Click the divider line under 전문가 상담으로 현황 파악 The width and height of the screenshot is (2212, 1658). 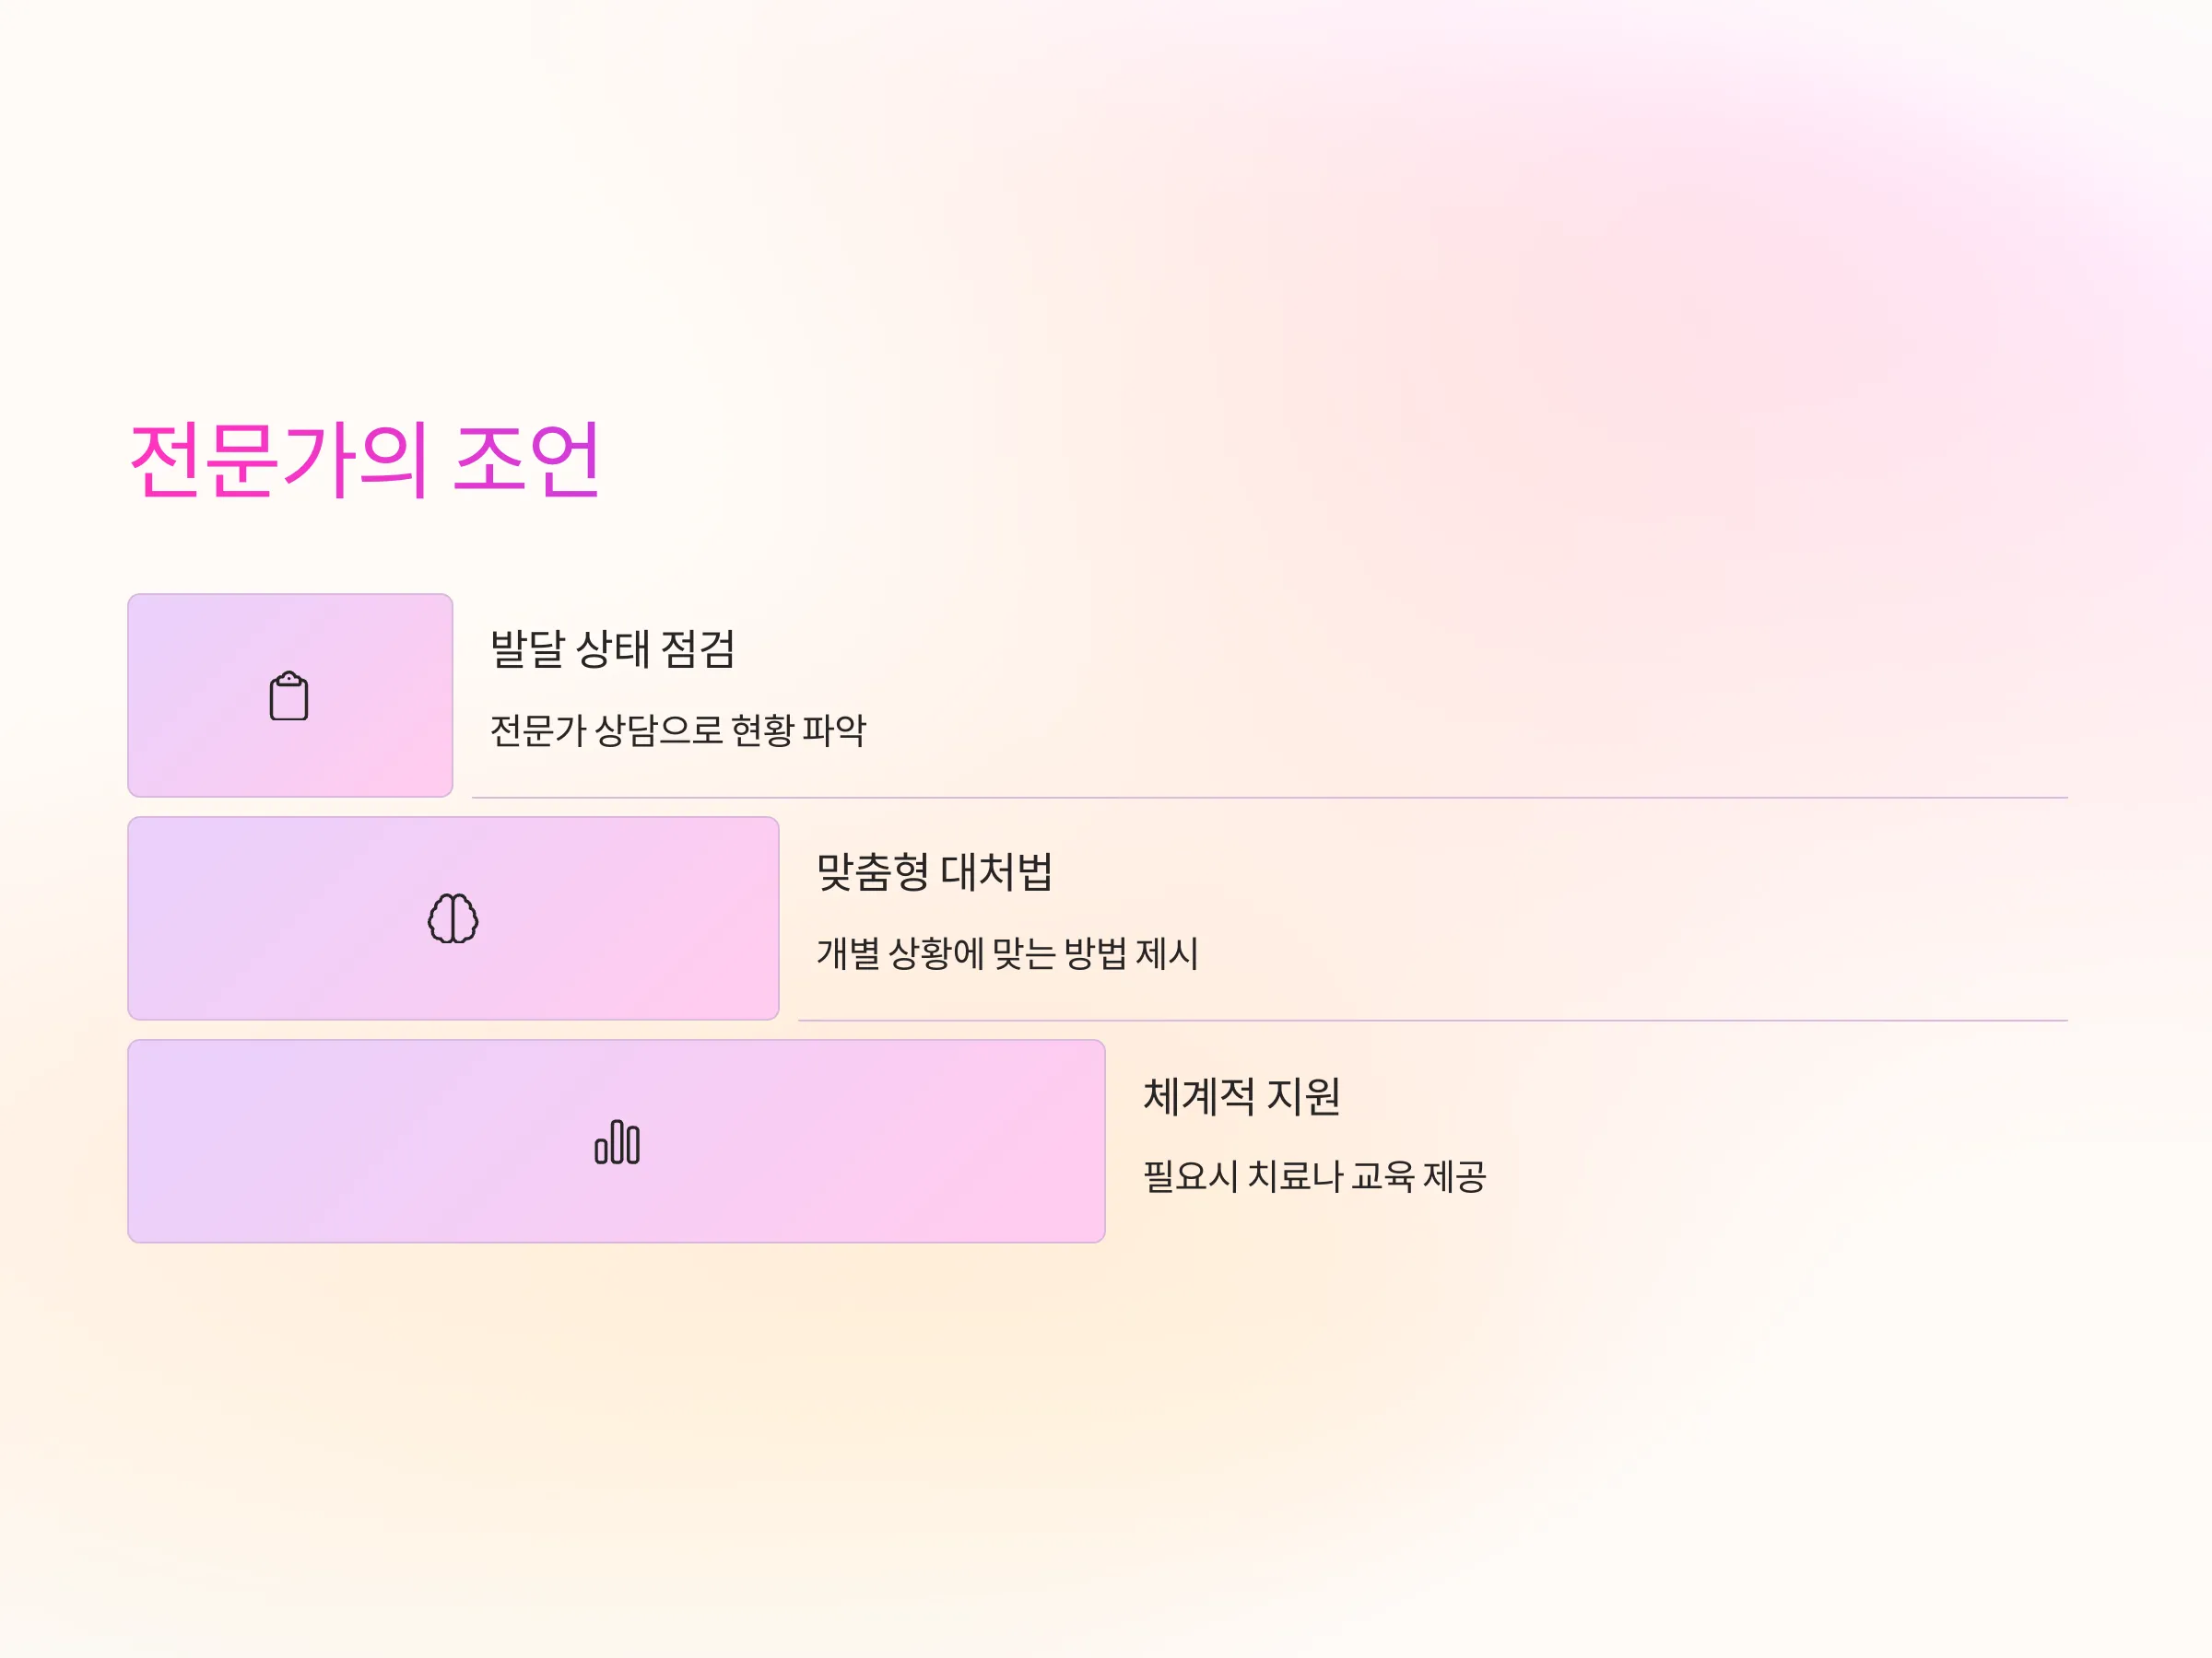[x=1270, y=798]
